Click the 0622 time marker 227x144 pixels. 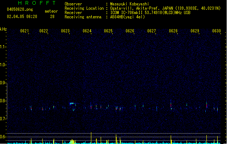tap(44, 31)
